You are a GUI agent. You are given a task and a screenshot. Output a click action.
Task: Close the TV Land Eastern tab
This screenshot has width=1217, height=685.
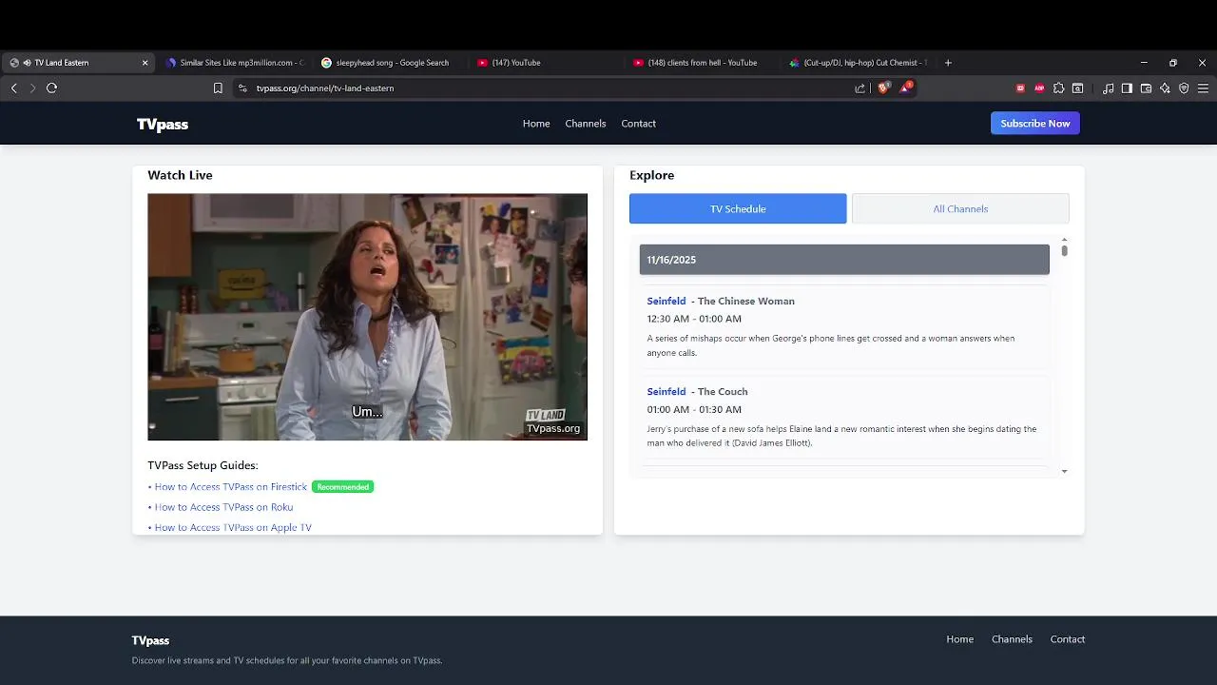tap(145, 63)
